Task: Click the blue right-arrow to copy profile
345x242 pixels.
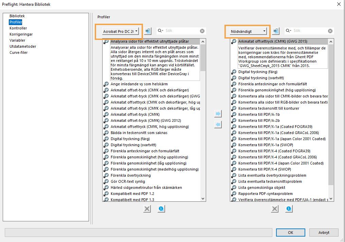Action: tap(218, 114)
